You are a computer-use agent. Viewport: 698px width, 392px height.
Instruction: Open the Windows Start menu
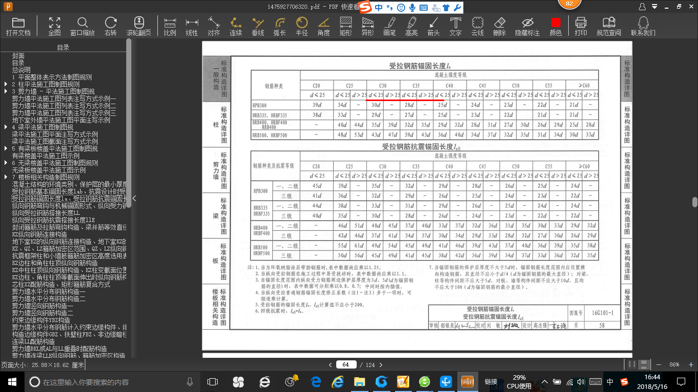12,381
